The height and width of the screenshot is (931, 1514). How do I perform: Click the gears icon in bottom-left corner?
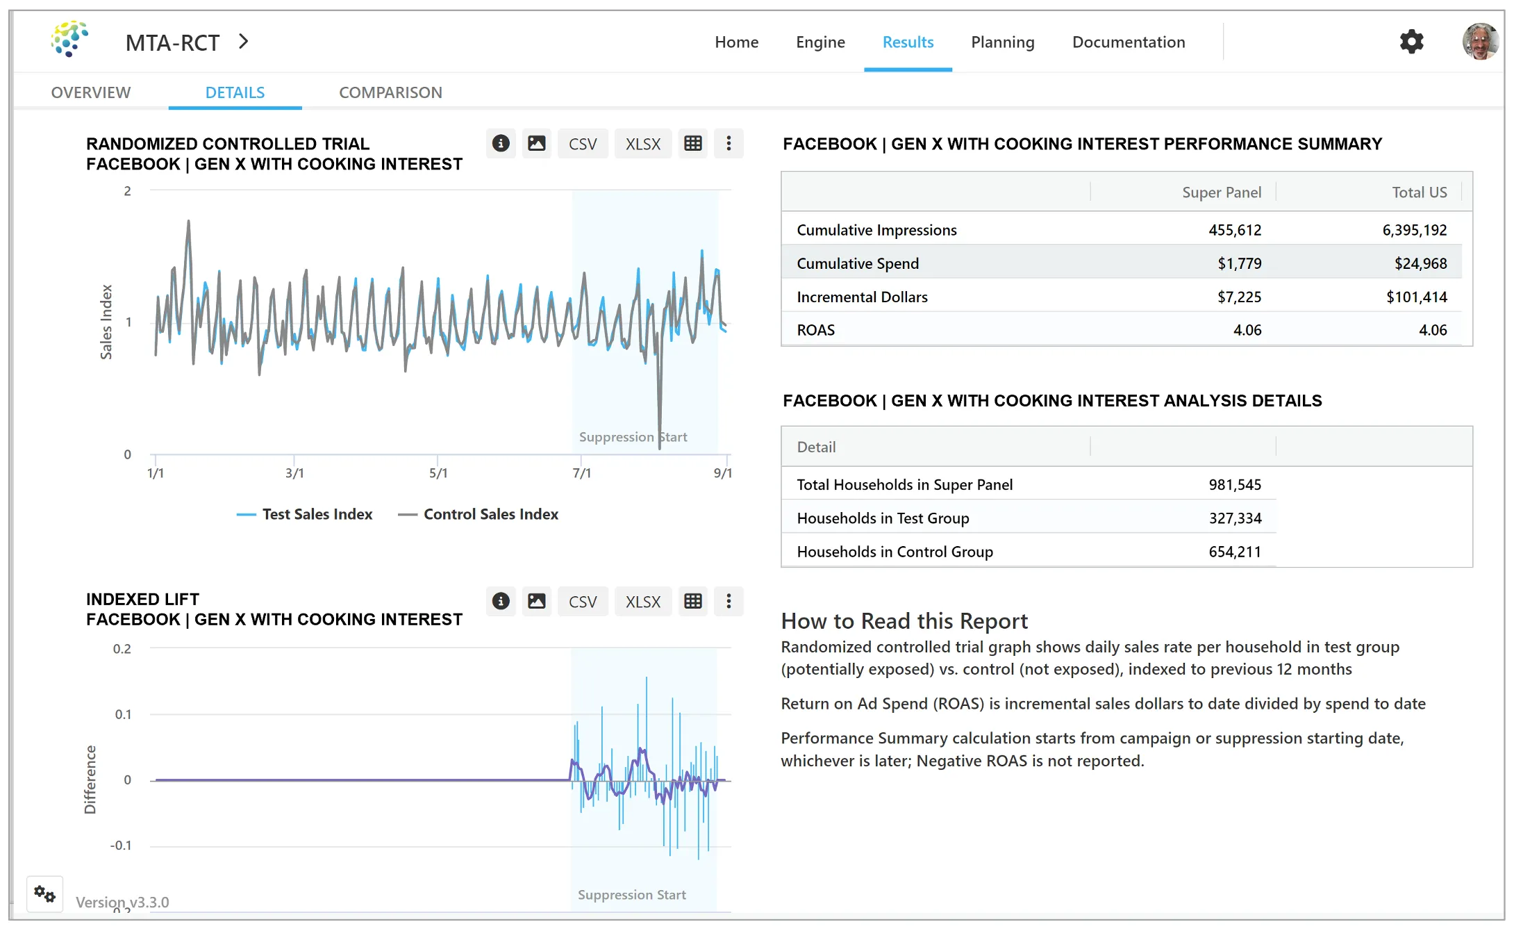[44, 895]
